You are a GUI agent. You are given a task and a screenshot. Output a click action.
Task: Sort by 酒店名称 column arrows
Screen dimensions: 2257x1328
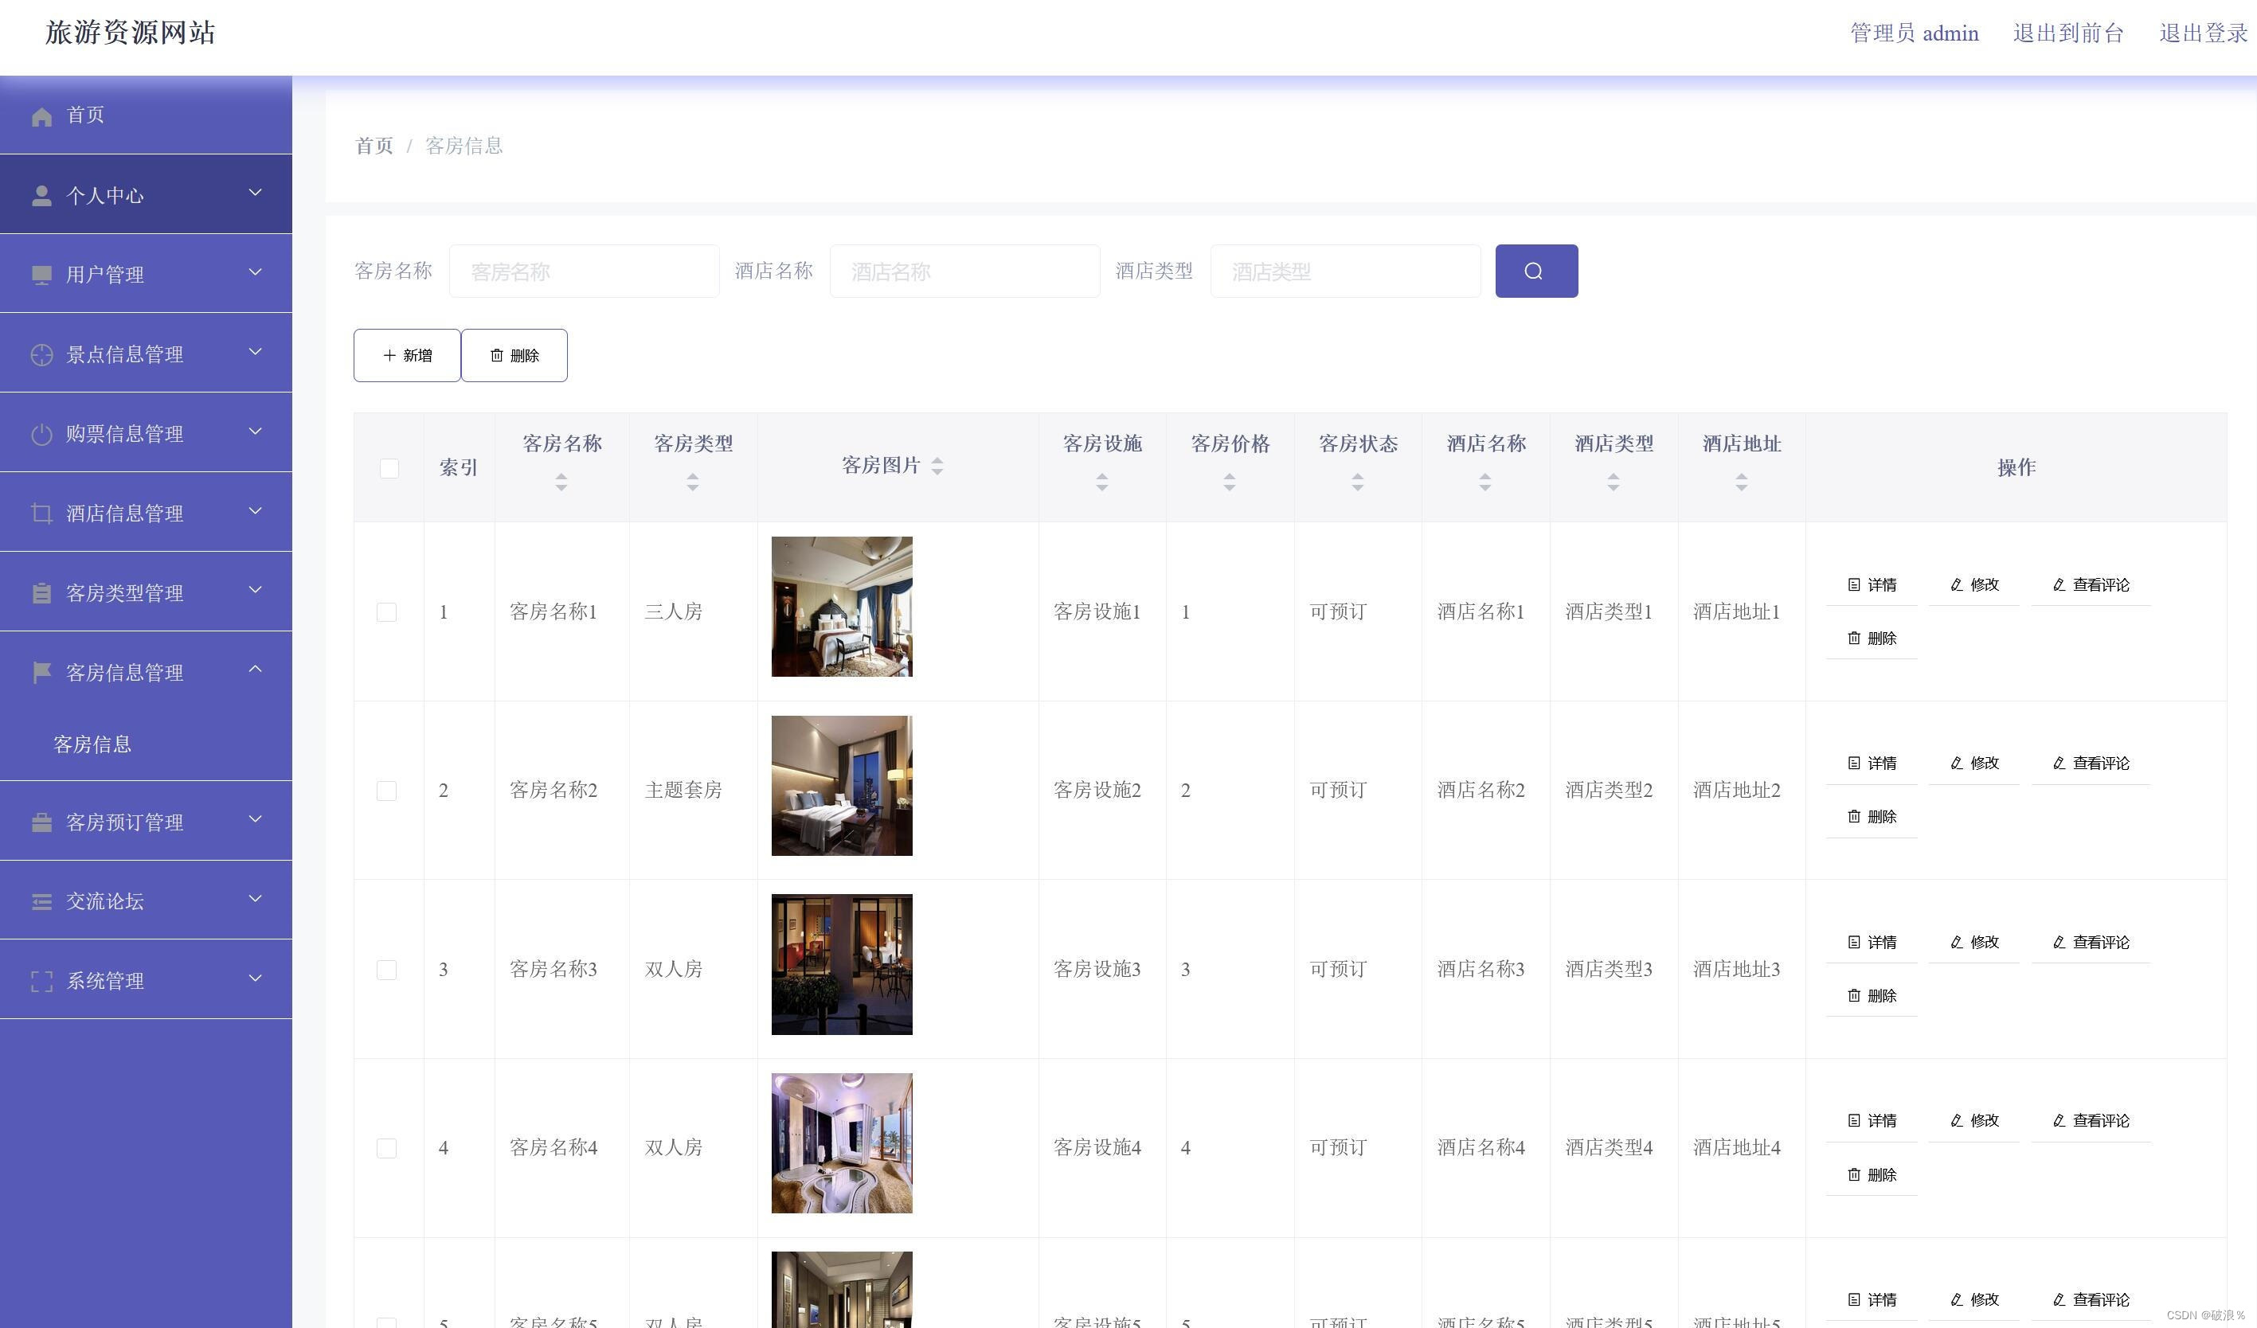pos(1485,482)
